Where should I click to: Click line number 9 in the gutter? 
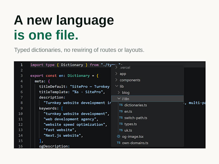click(x=22, y=108)
